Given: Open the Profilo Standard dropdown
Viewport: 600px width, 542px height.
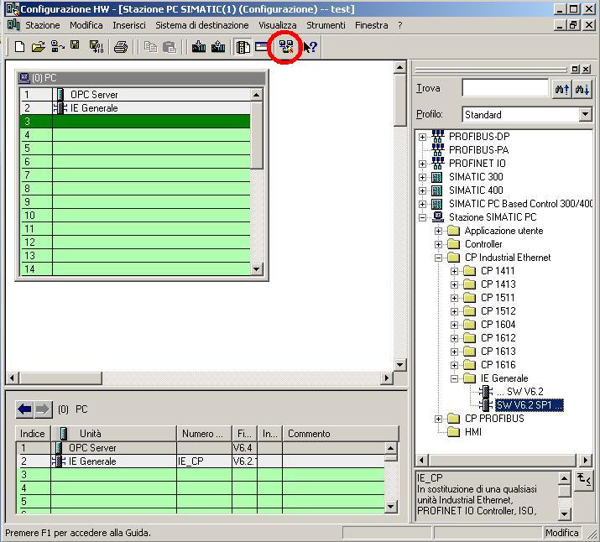Looking at the screenshot, I should point(585,114).
